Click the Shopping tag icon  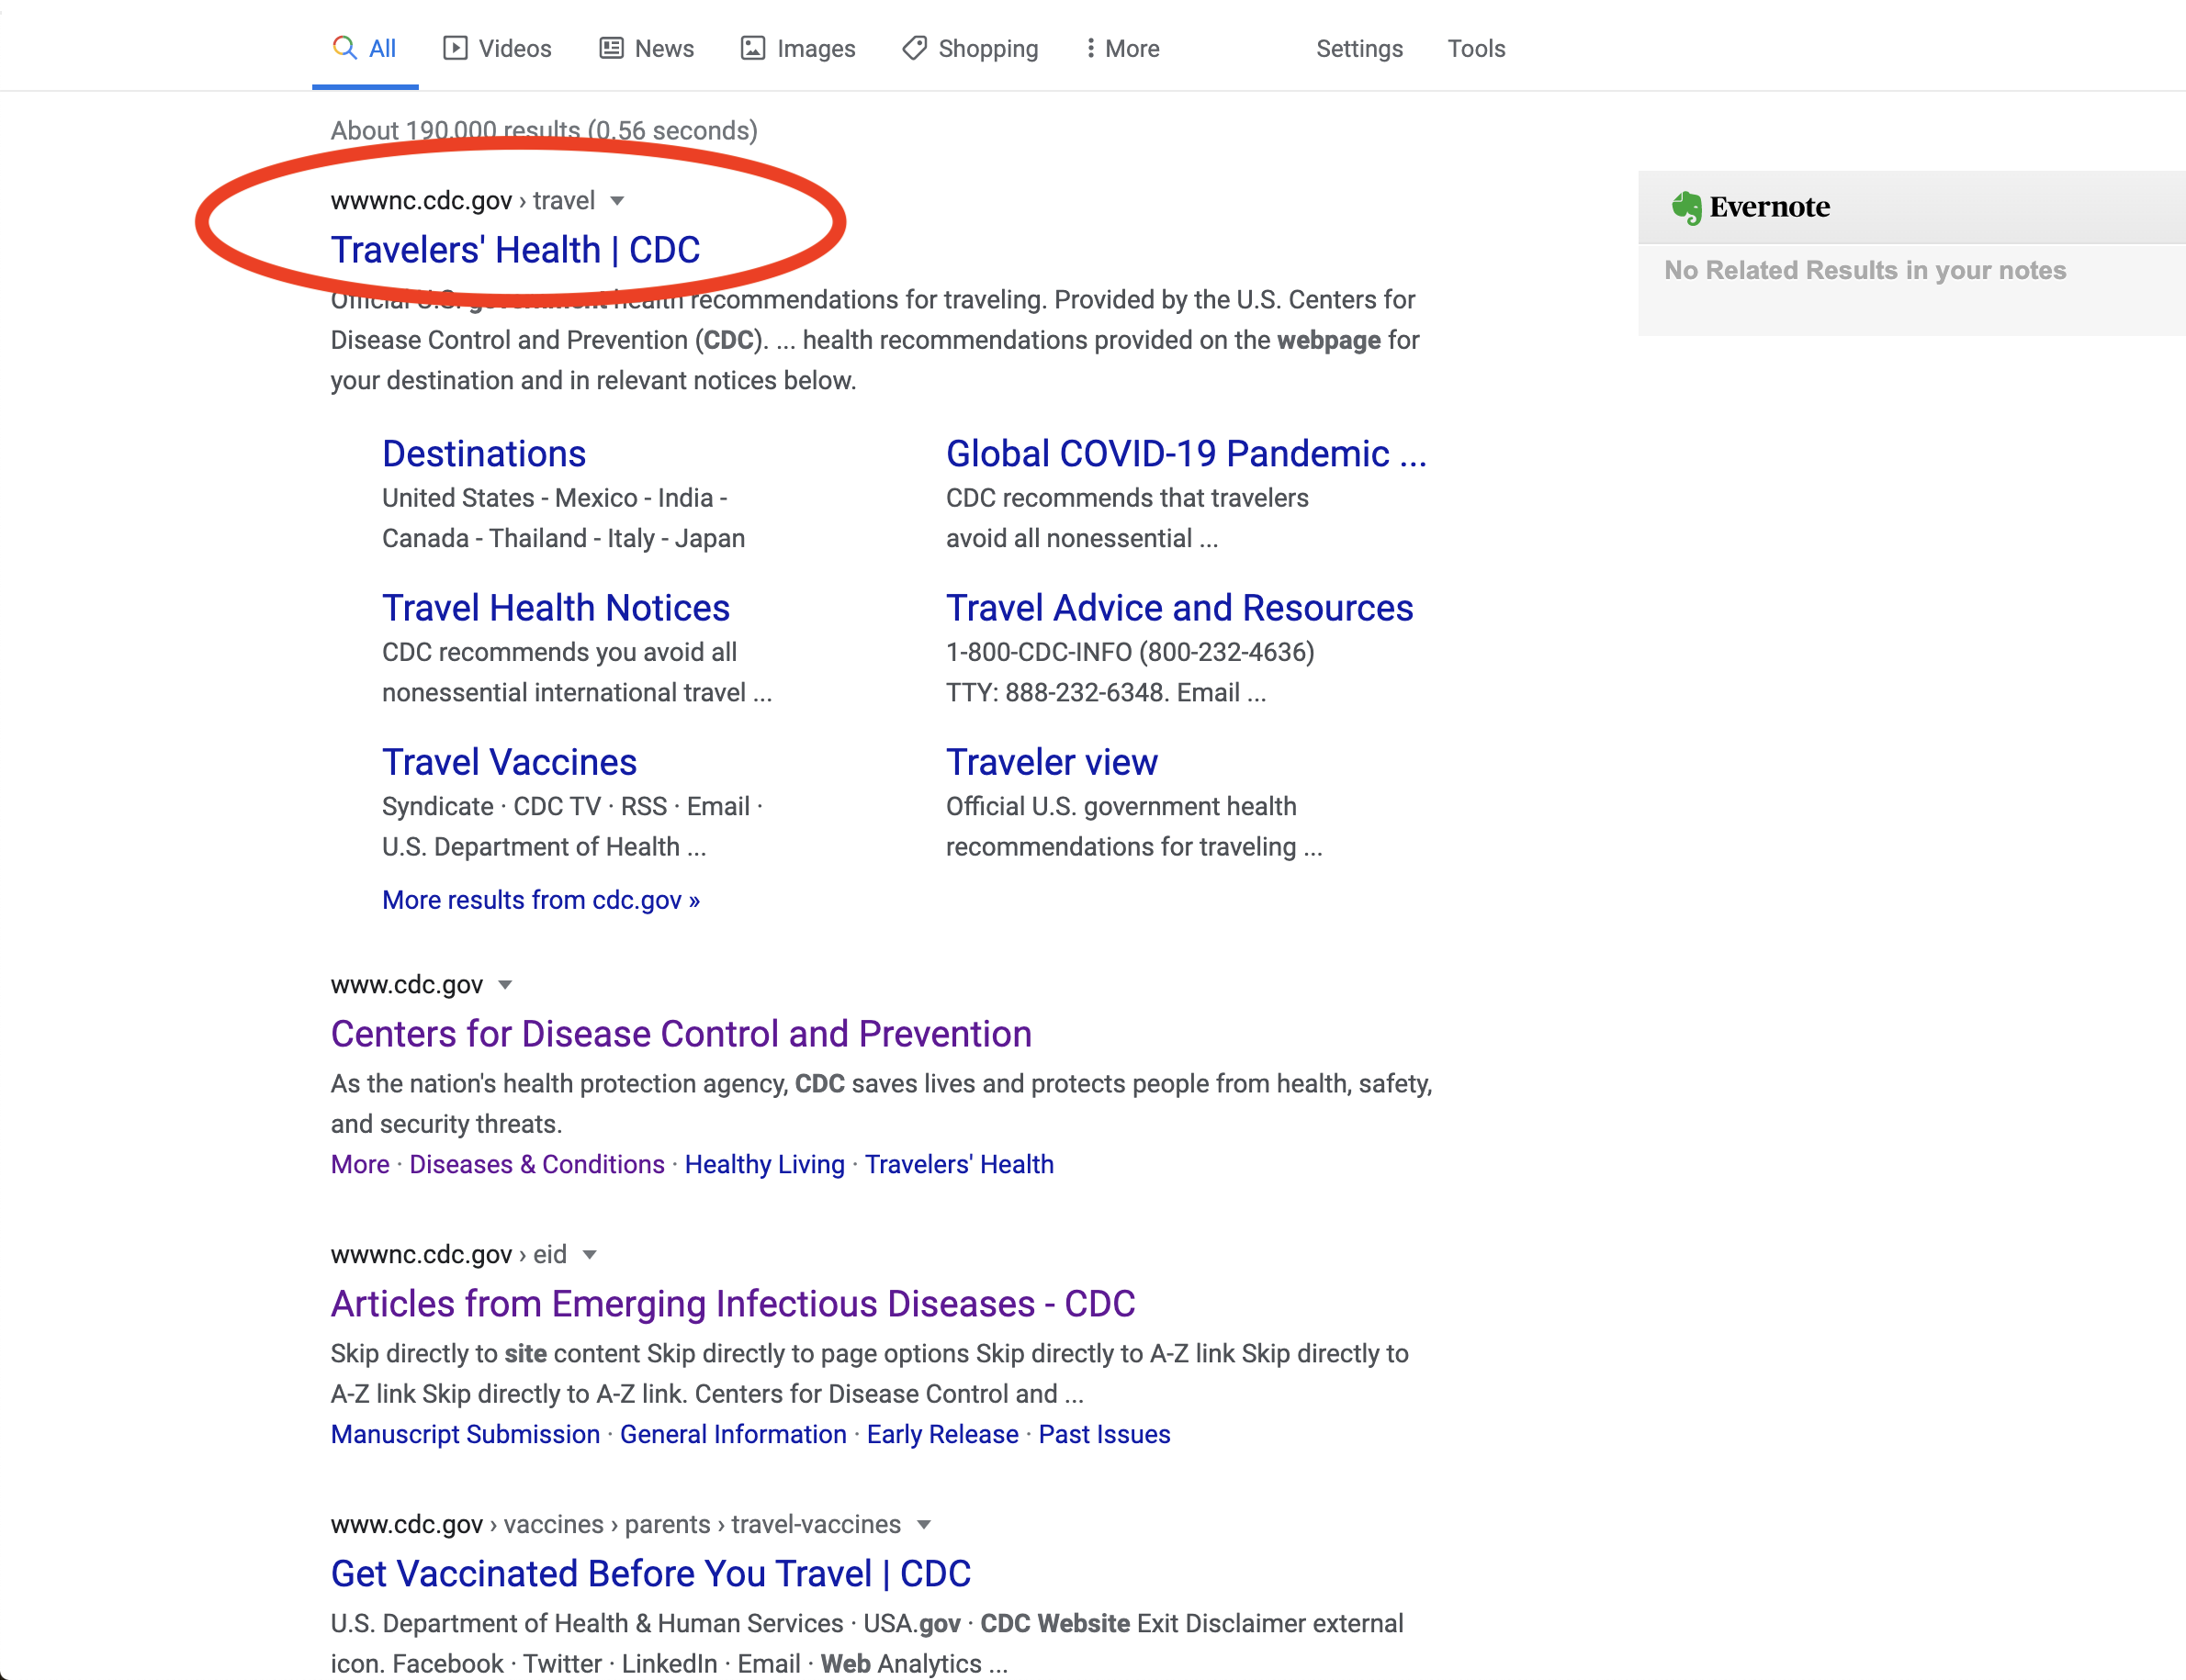(913, 48)
